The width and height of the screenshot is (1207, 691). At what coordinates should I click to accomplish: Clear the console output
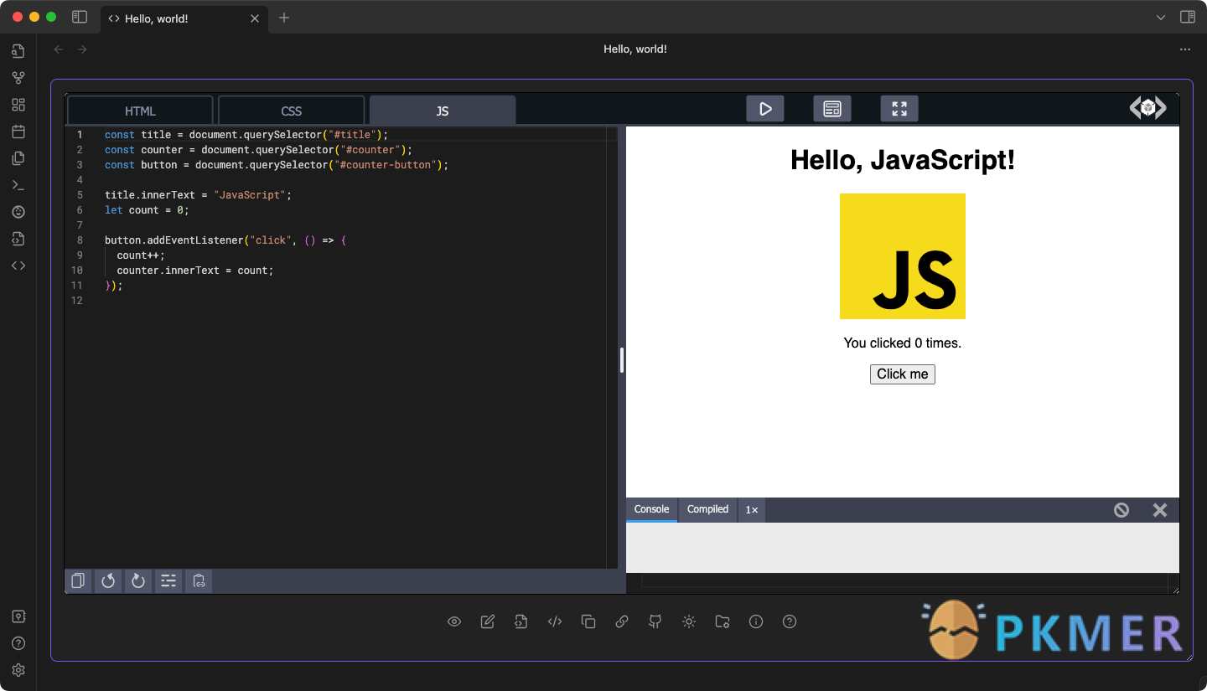pos(1122,510)
